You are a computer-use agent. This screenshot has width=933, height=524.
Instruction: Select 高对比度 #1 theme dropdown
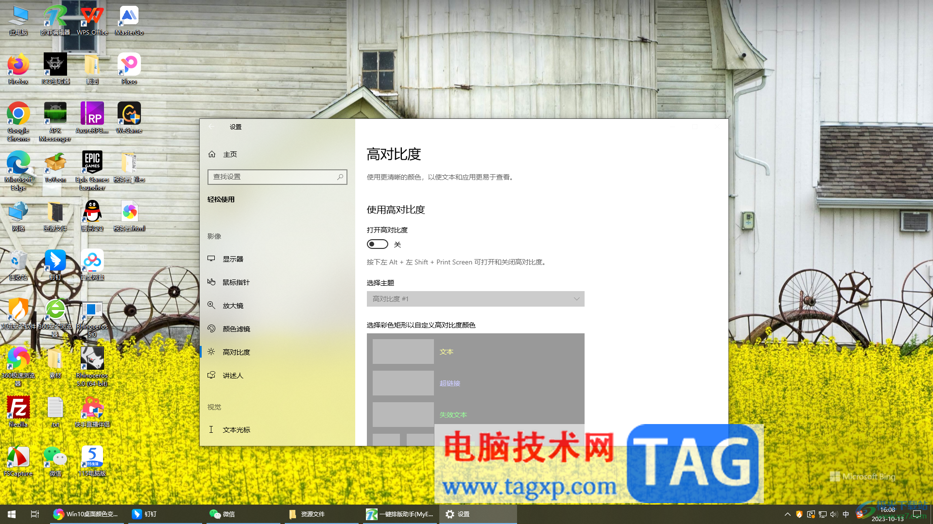coord(475,299)
